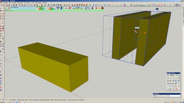Click the small floating toolbar button near model
This screenshot has width=184, height=103.
tap(157, 11)
